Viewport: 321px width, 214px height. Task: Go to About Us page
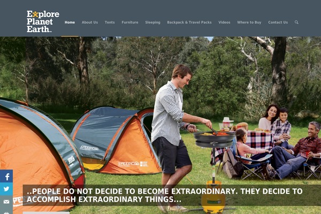[90, 22]
